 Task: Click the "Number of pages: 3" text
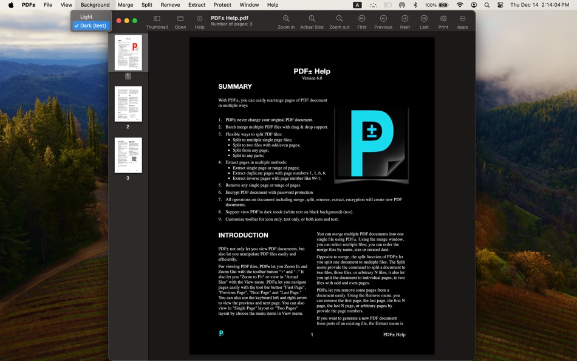(x=231, y=24)
